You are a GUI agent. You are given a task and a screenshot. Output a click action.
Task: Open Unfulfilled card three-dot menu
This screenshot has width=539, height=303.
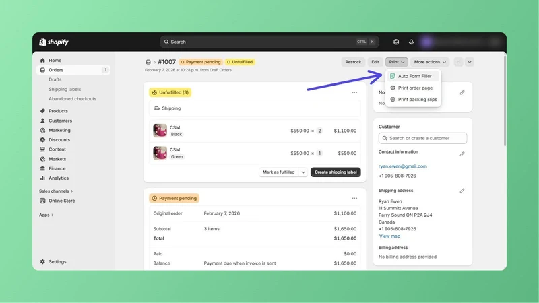tap(354, 92)
